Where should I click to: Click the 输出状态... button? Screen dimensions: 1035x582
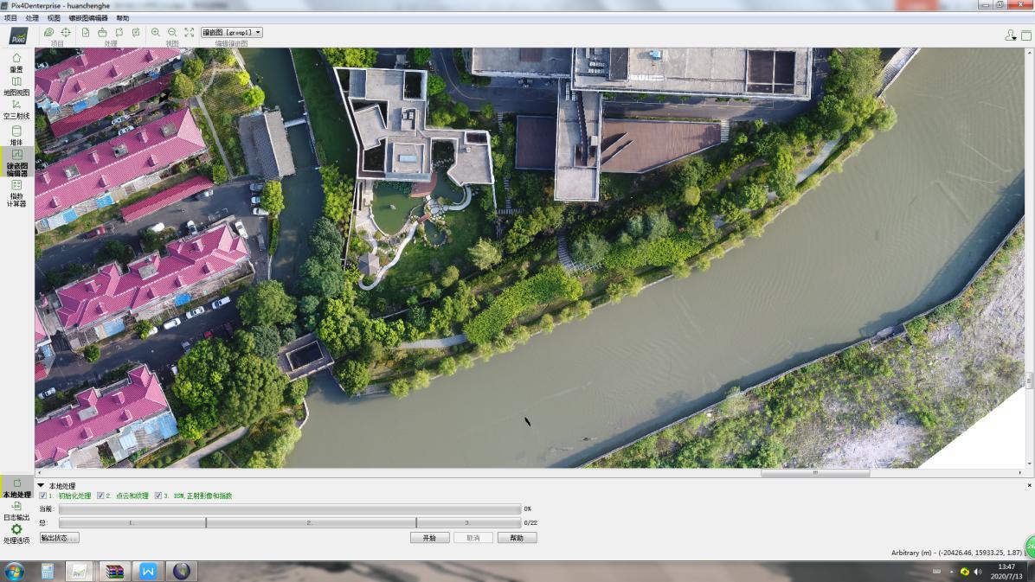60,538
